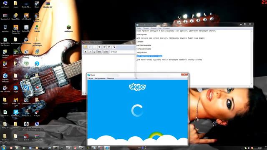Click the volume icon in system tray
The width and height of the screenshot is (267, 150).
point(249,148)
